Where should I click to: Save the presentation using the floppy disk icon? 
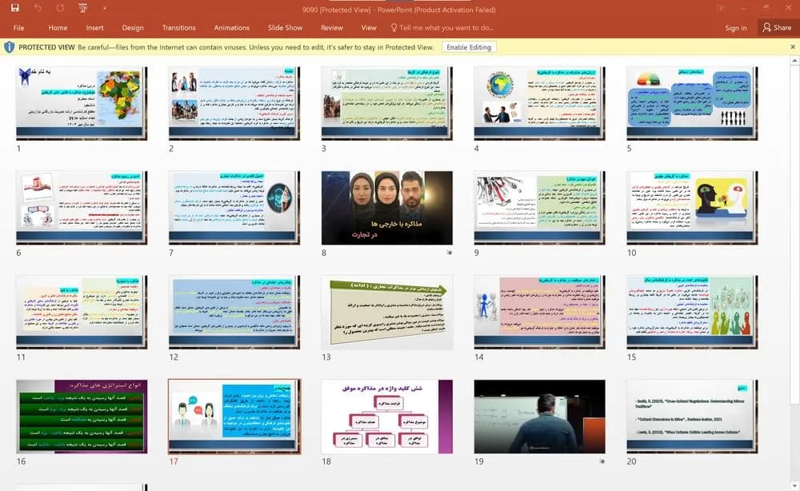click(14, 8)
